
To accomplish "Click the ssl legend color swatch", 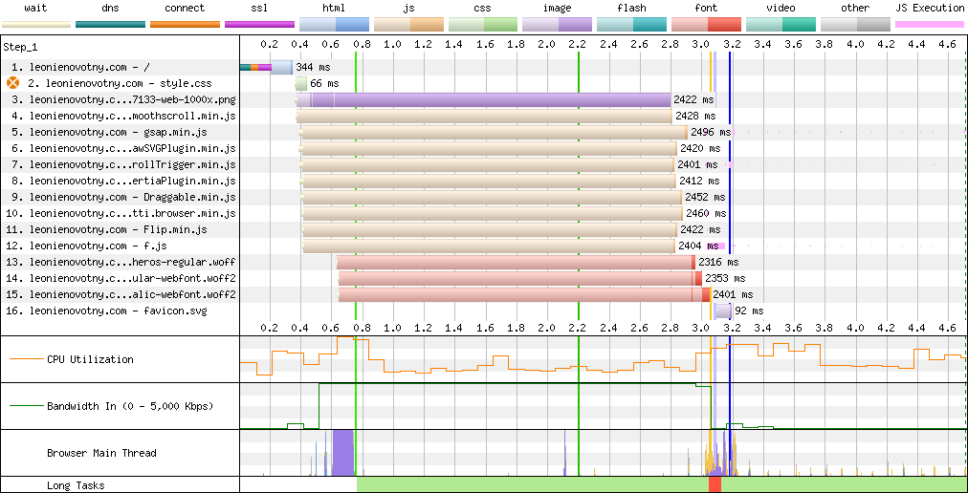I will [x=260, y=24].
